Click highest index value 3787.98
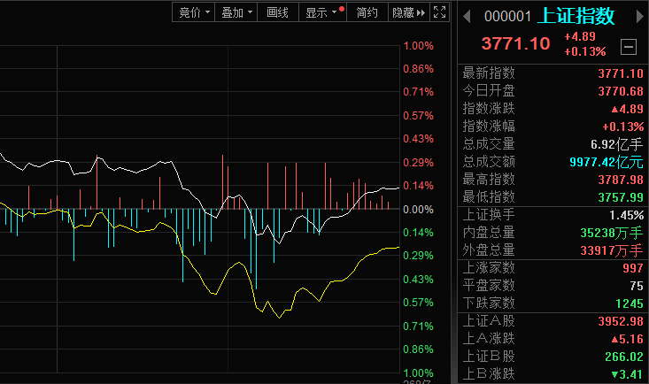 [621, 180]
